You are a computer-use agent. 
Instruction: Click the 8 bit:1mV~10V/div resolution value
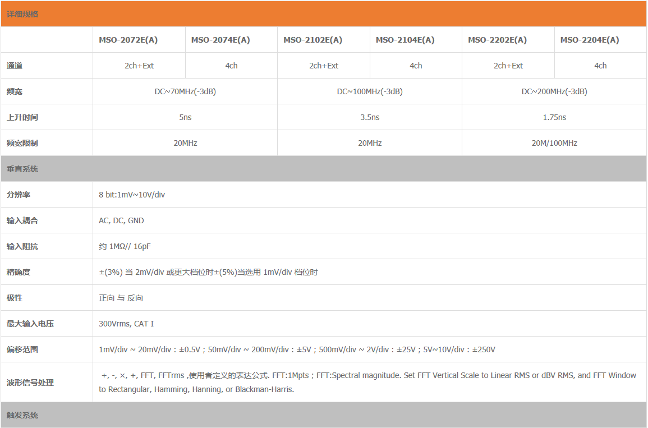tap(132, 195)
